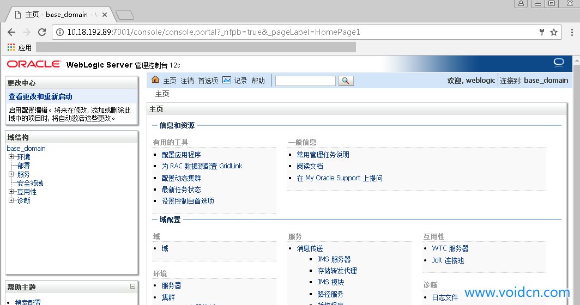Click the home icon in console toolbar

click(x=155, y=80)
